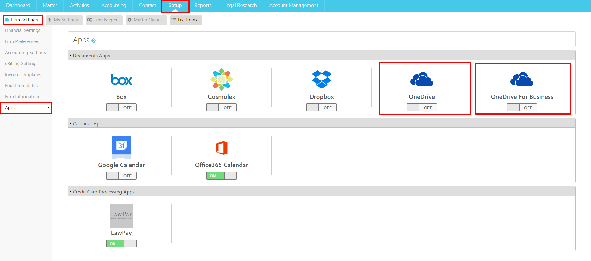The image size is (591, 261).
Task: Open Financial Settings in sidebar
Action: coord(26,30)
